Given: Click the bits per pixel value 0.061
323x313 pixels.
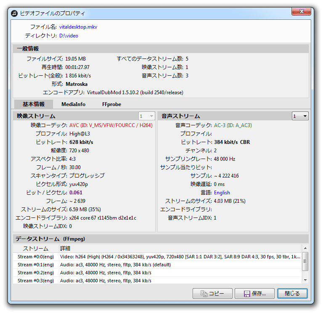Looking at the screenshot, I should click(76, 193).
